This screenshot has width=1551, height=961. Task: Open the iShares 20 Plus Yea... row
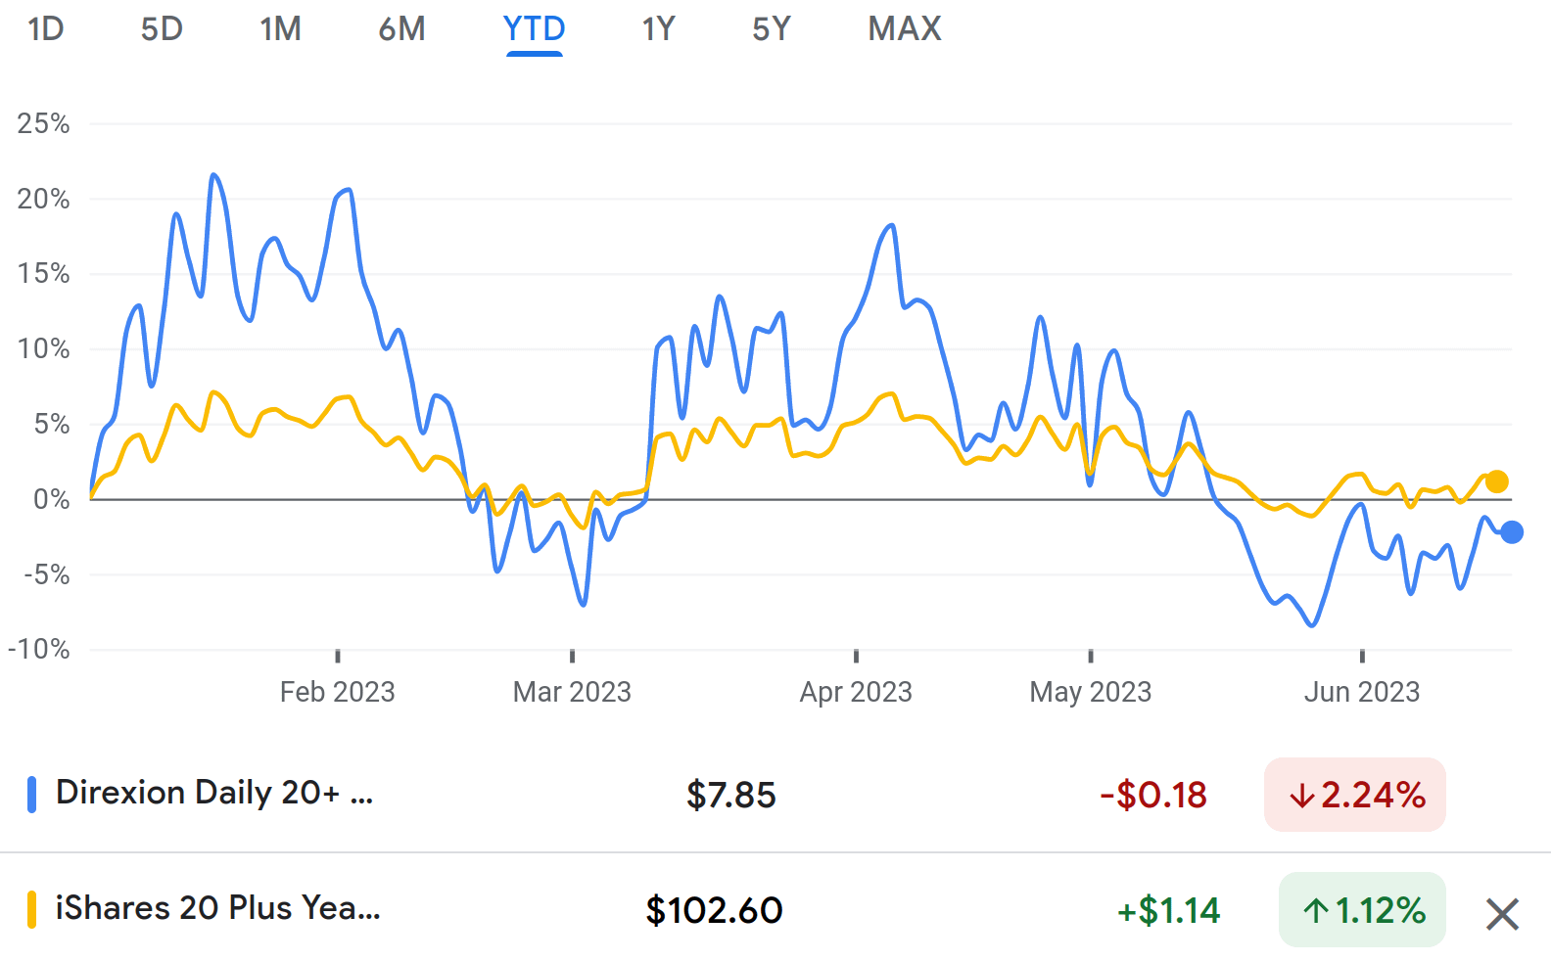[x=775, y=908]
